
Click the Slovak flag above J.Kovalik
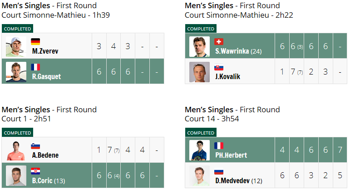click(218, 67)
